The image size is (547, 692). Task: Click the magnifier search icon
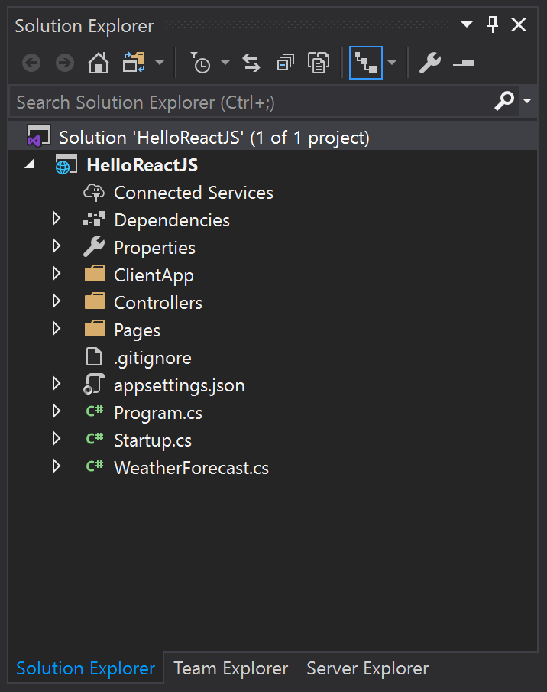pos(504,101)
